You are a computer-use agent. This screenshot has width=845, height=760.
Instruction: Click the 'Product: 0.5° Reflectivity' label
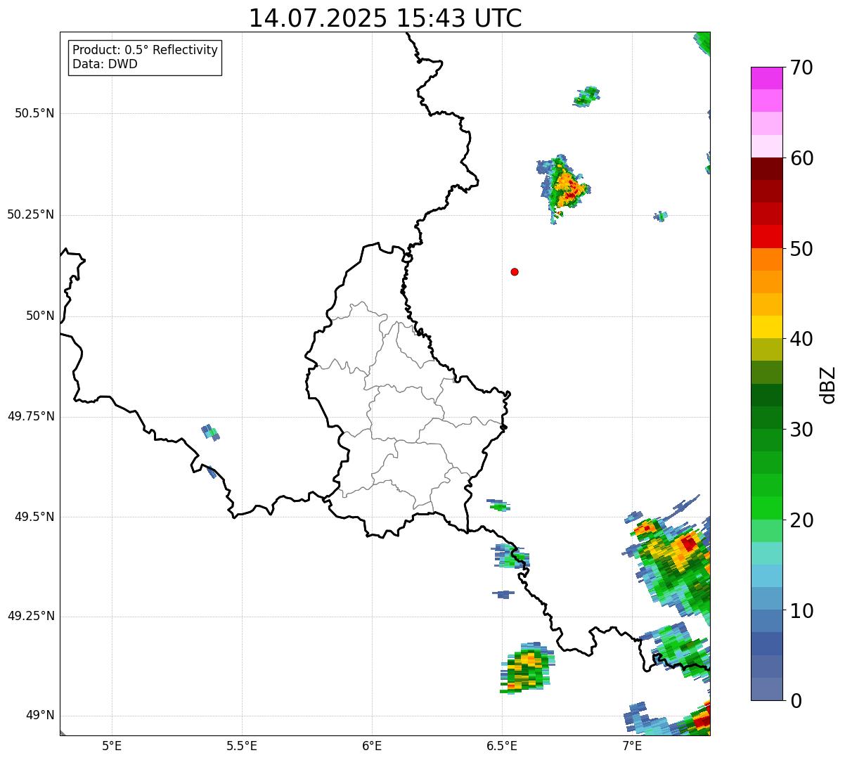145,51
